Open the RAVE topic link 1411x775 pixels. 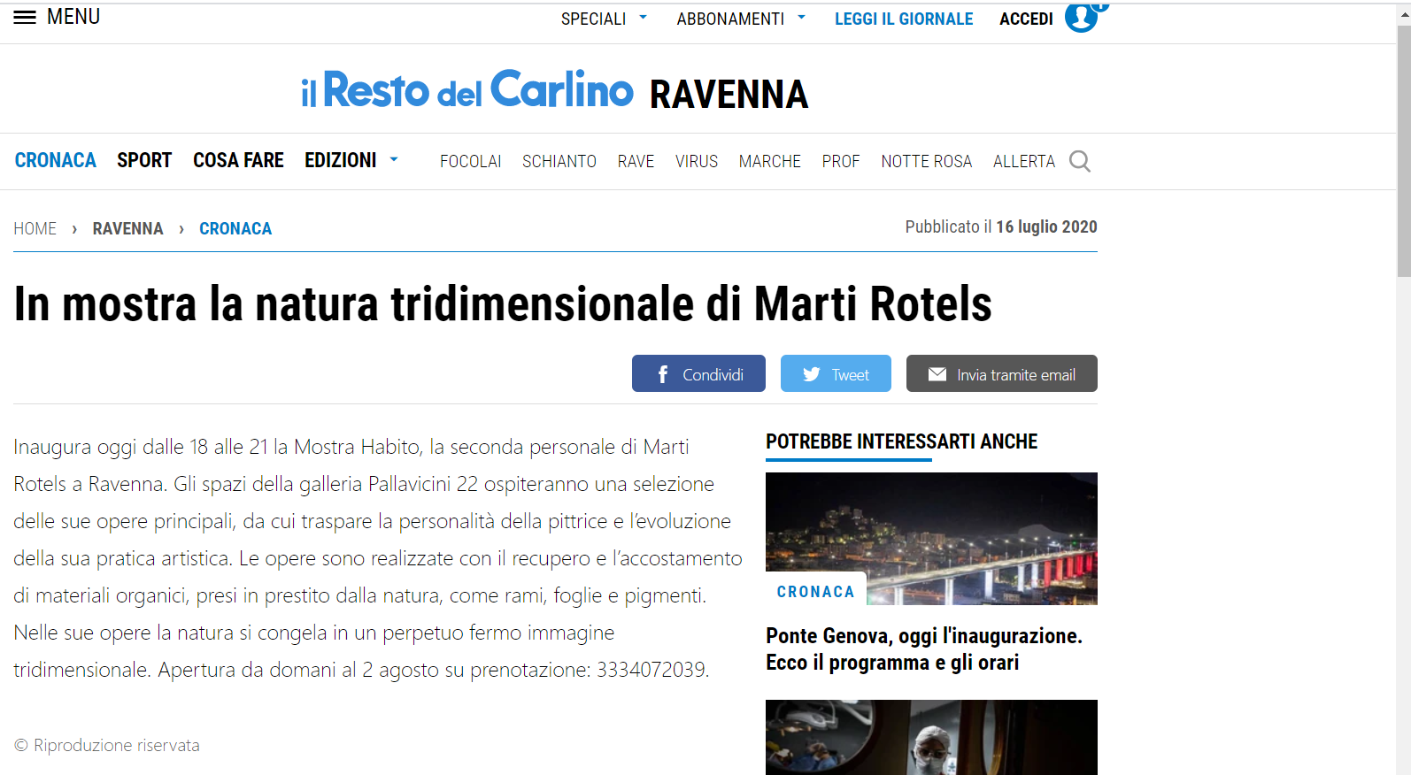636,161
